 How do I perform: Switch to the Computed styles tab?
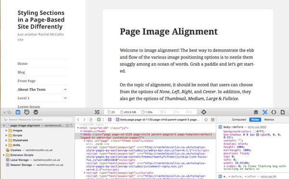coord(239,119)
